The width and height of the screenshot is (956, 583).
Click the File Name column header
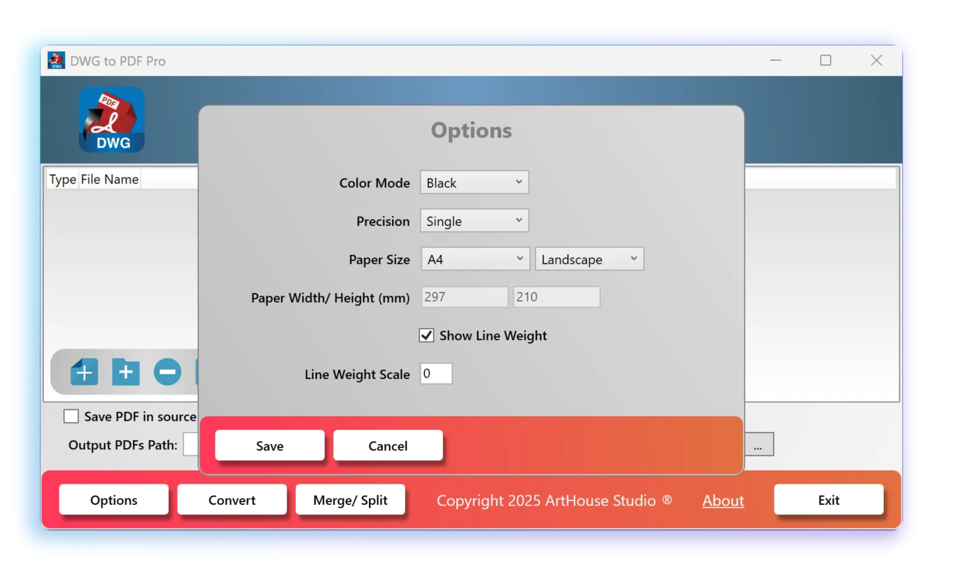(110, 179)
